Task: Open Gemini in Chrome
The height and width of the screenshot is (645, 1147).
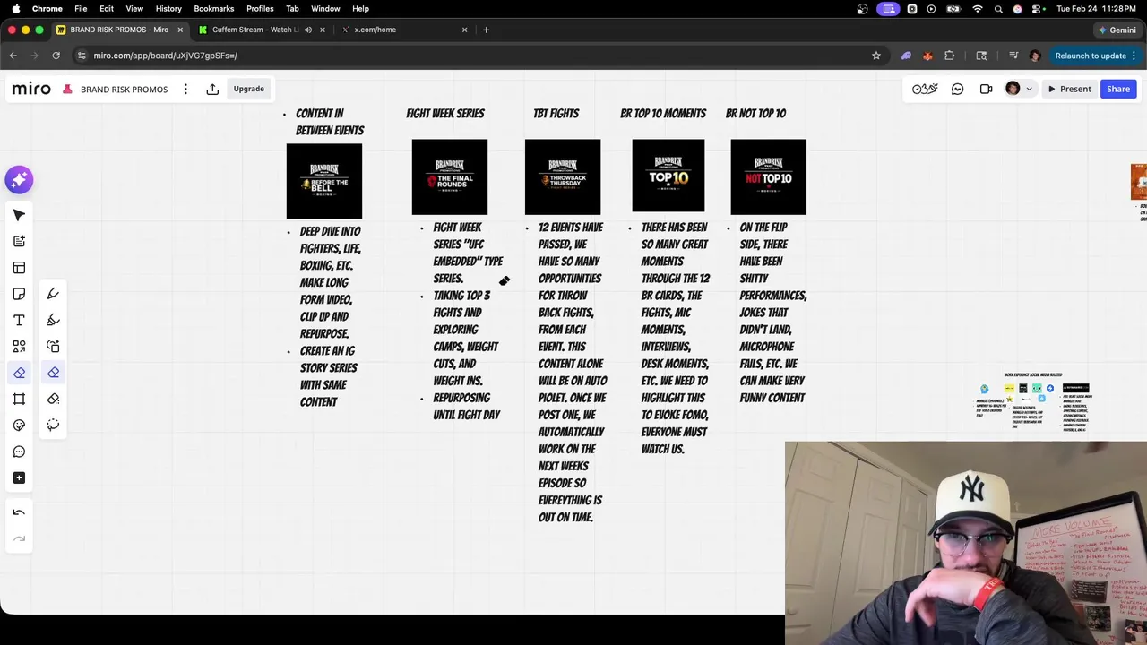Action: pos(1117,30)
